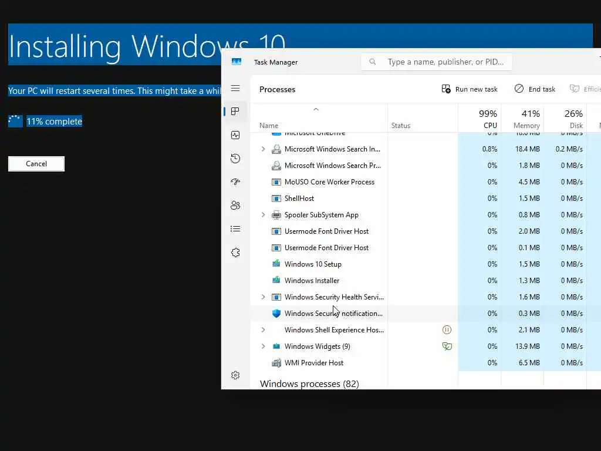Click the Microsoft Windows Search Protocol Host icon
The image size is (601, 451).
(x=276, y=165)
